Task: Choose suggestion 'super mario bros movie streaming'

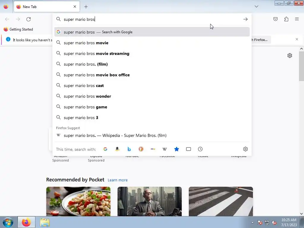Action: point(152,53)
